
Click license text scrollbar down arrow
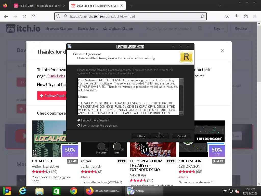pos(181,113)
